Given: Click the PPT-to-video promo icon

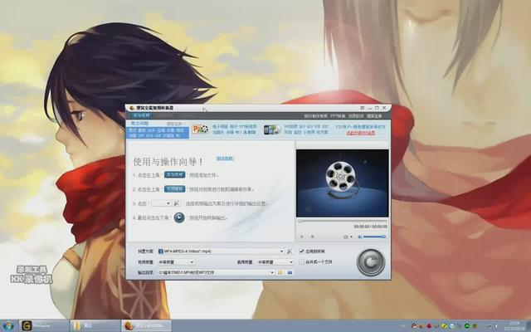Looking at the screenshot, I should point(200,129).
